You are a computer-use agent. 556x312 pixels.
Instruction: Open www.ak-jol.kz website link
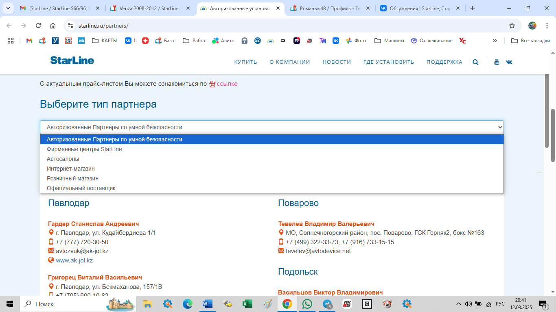74,260
